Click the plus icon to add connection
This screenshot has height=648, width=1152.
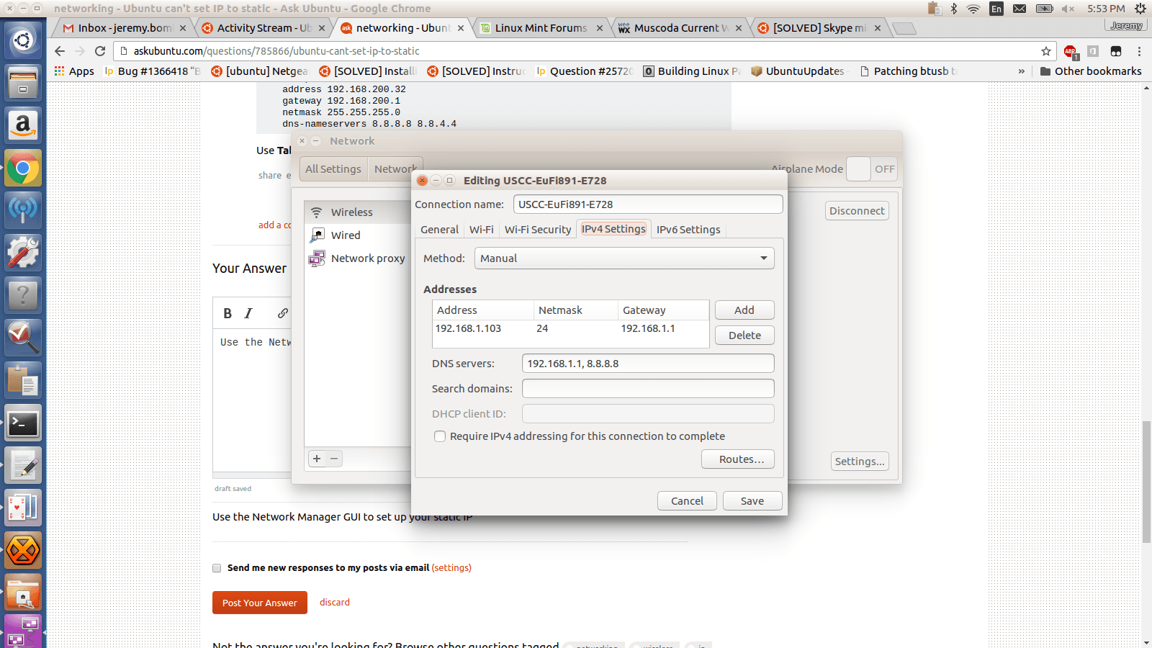pos(317,459)
